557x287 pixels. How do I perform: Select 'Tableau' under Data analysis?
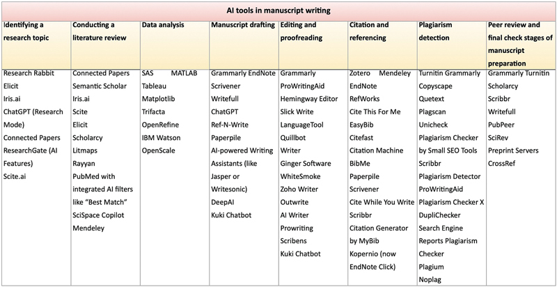[x=156, y=86]
